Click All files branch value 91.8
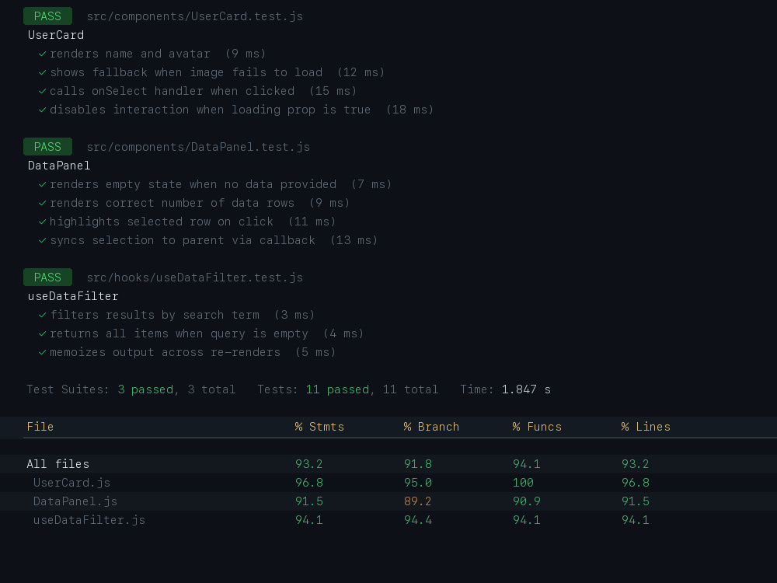The width and height of the screenshot is (777, 583). tap(418, 464)
